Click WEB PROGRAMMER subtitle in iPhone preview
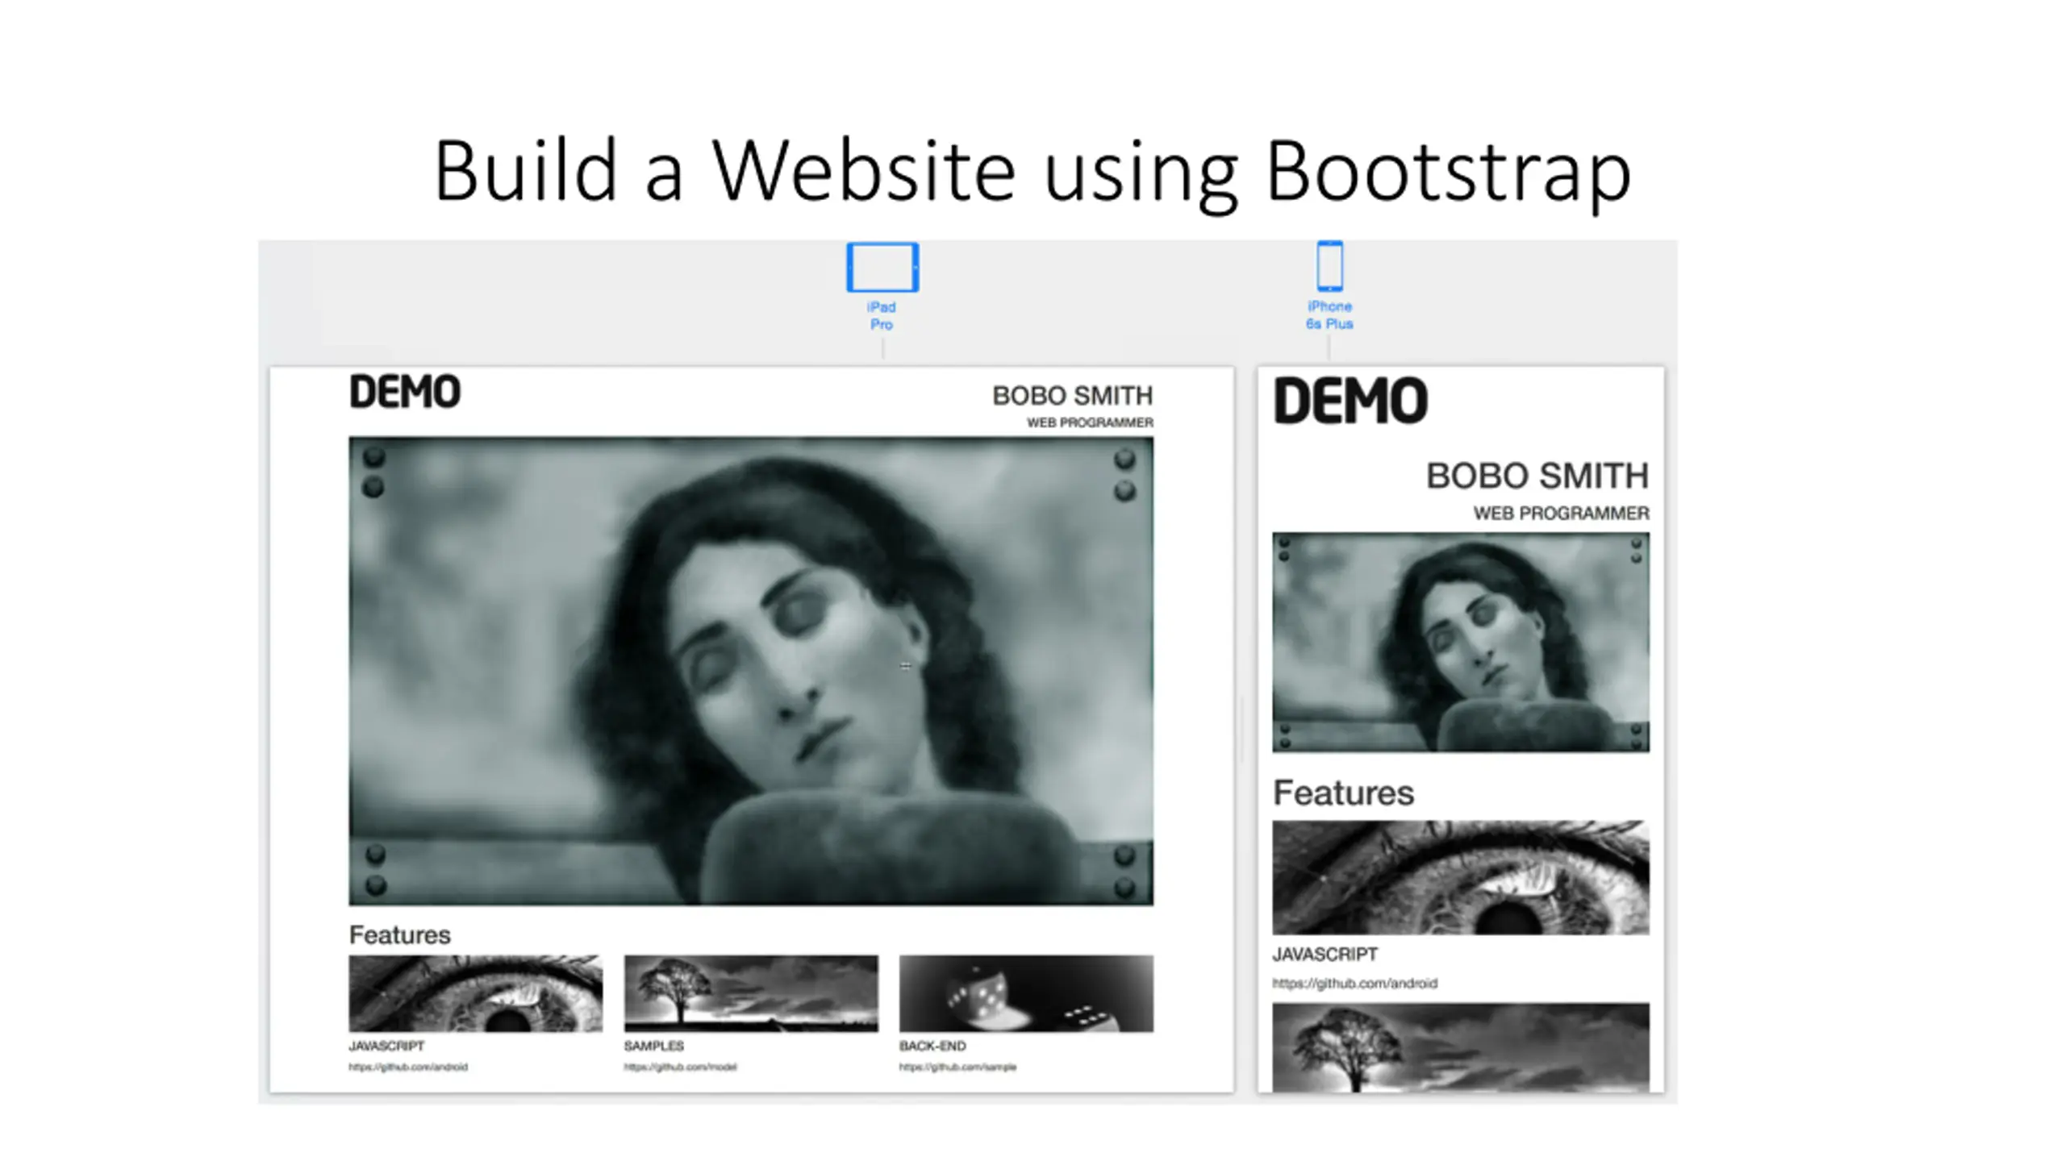 [x=1561, y=514]
